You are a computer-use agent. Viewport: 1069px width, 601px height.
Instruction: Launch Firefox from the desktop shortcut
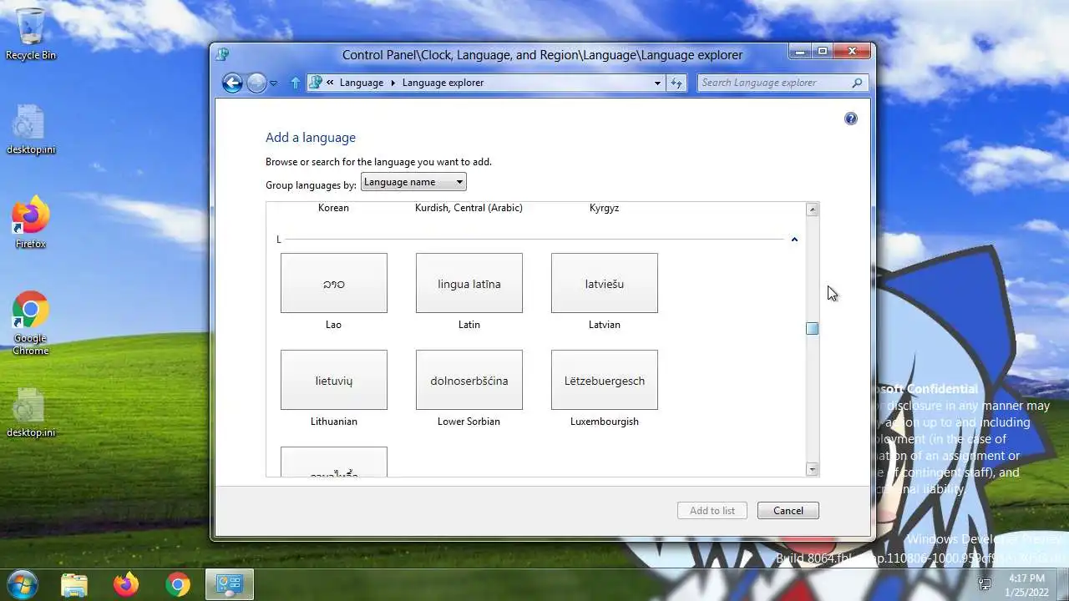[x=31, y=223]
